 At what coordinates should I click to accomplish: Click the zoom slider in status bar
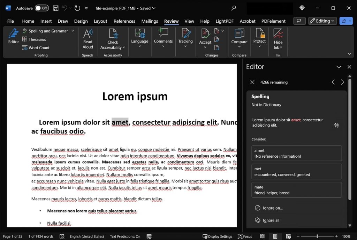coord(317,236)
